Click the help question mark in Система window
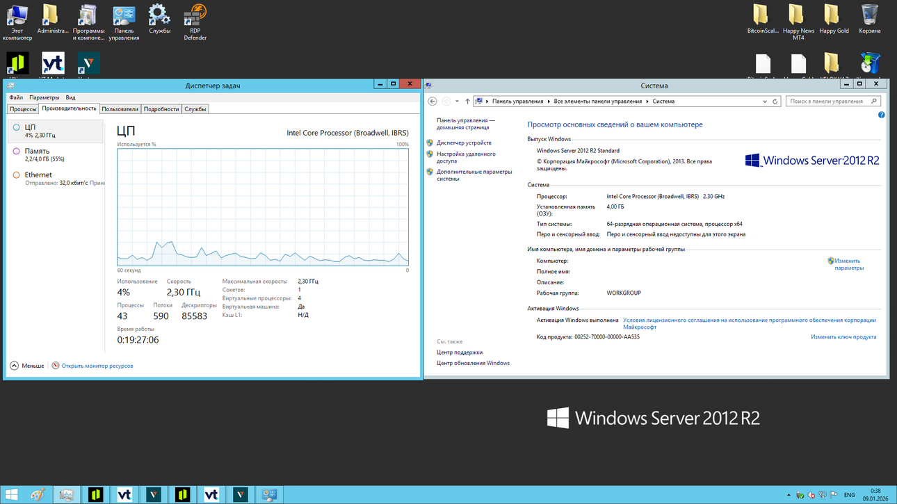The height and width of the screenshot is (504, 897). tap(881, 115)
